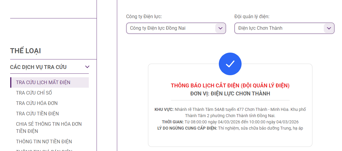
Task: Click the blue checkmark circle icon
Action: (230, 64)
